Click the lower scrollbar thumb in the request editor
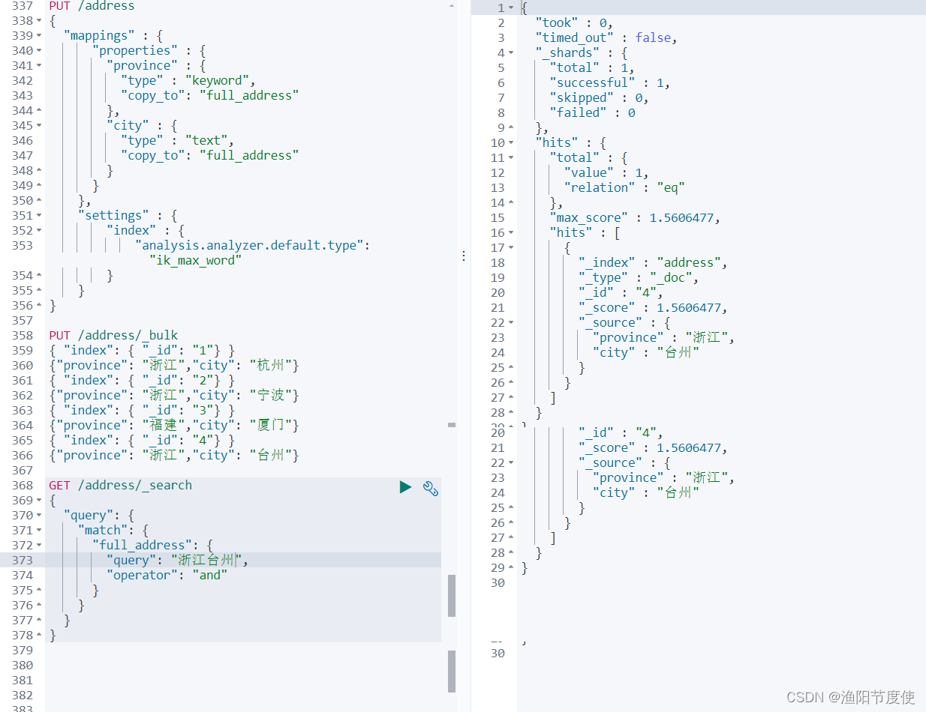 (452, 672)
